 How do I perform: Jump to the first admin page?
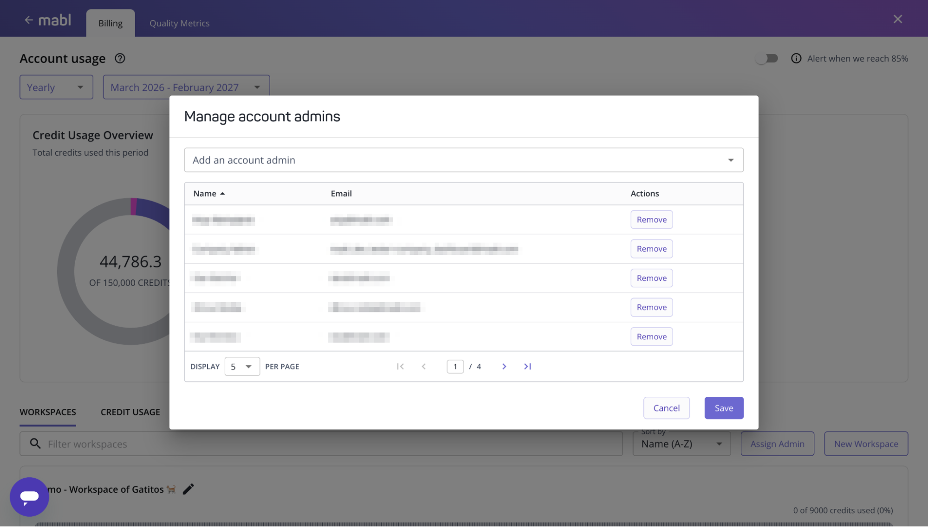[x=401, y=366]
